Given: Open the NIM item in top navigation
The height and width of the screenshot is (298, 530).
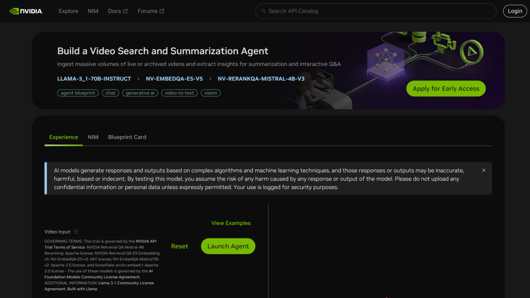Looking at the screenshot, I should 93,11.
